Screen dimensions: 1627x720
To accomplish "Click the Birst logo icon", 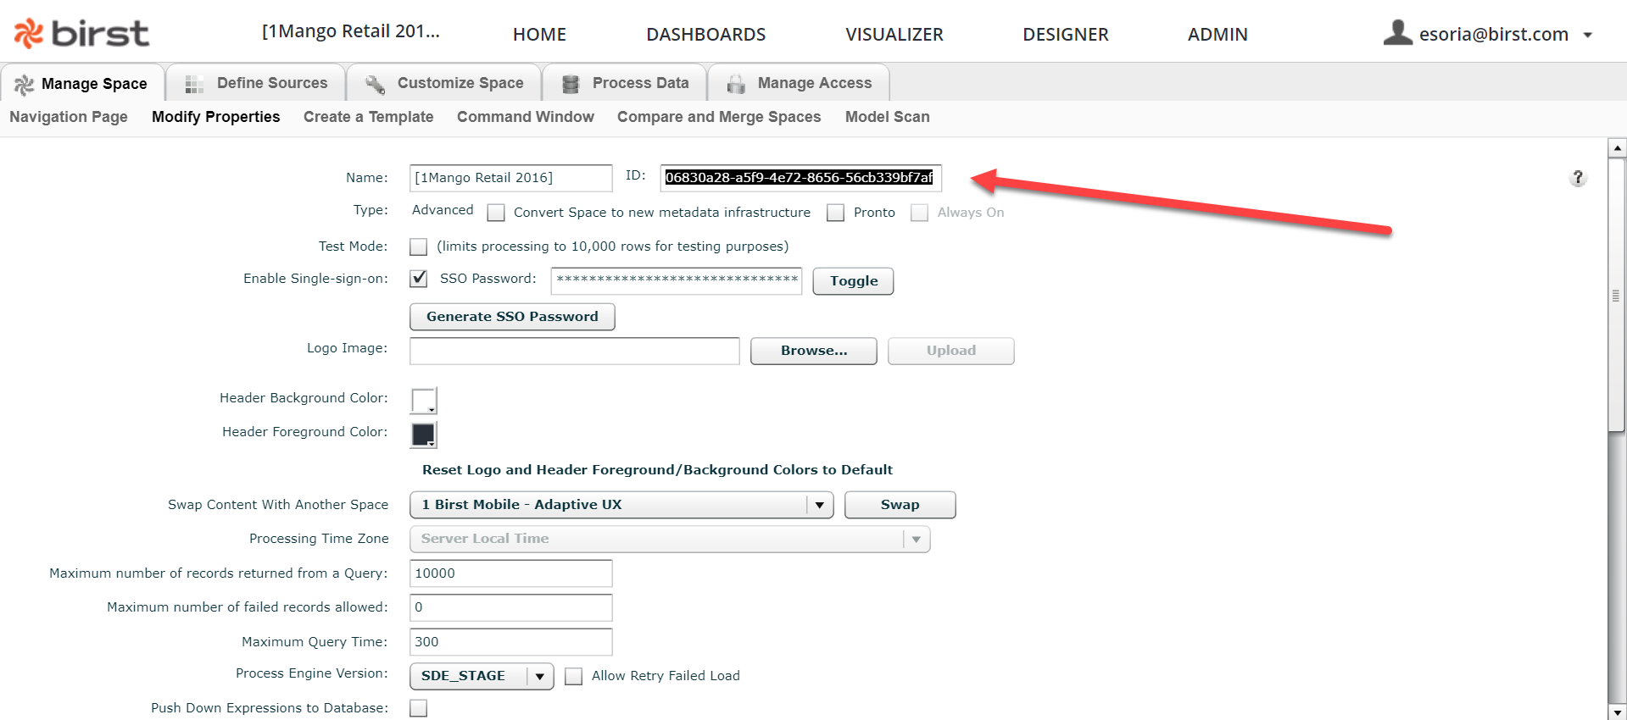I will point(29,34).
